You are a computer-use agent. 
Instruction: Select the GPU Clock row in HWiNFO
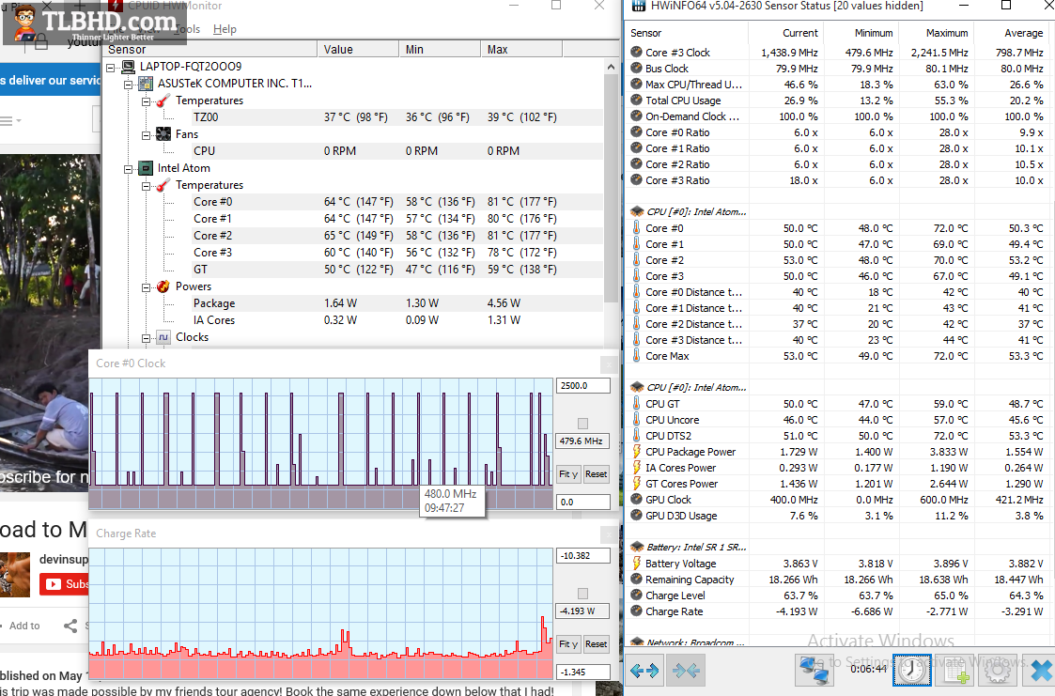click(838, 500)
